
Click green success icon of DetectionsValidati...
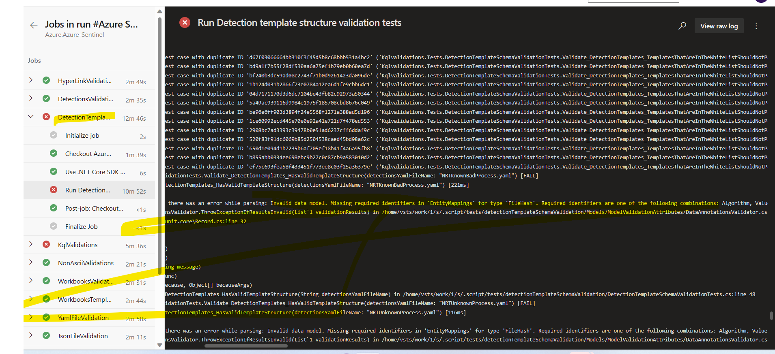point(46,98)
